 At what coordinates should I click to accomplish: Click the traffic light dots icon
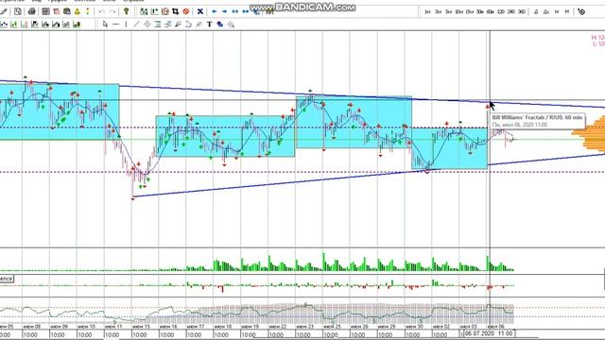pos(88,11)
